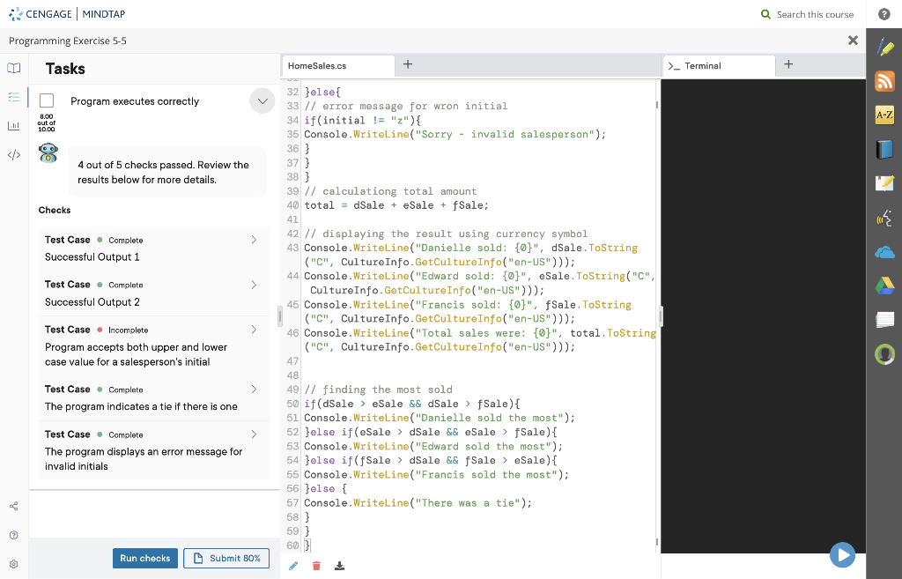Open the RSS feed app
Image resolution: width=902 pixels, height=579 pixels.
884,81
